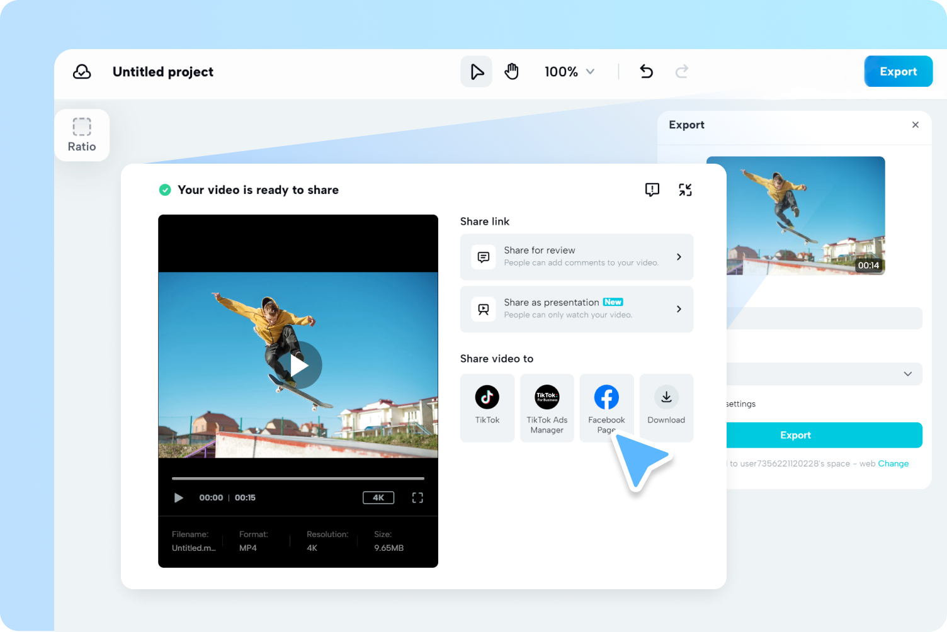Redo the last undone action
This screenshot has width=947, height=632.
click(x=682, y=72)
